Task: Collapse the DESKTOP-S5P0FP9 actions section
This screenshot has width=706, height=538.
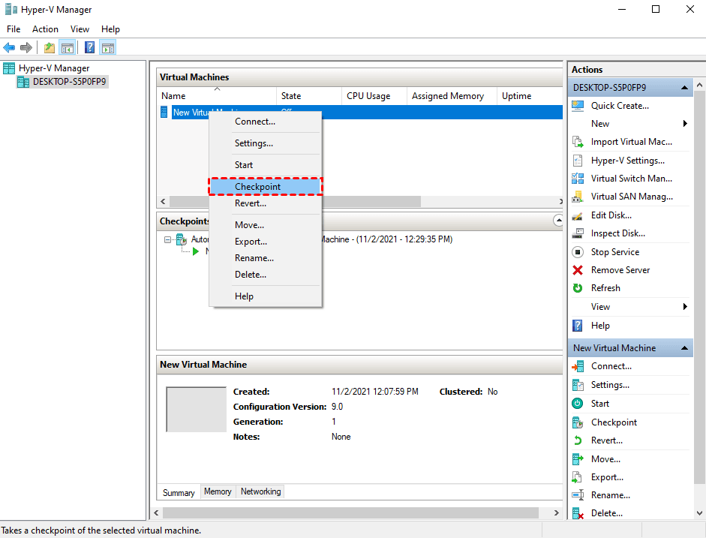Action: pyautogui.click(x=684, y=88)
